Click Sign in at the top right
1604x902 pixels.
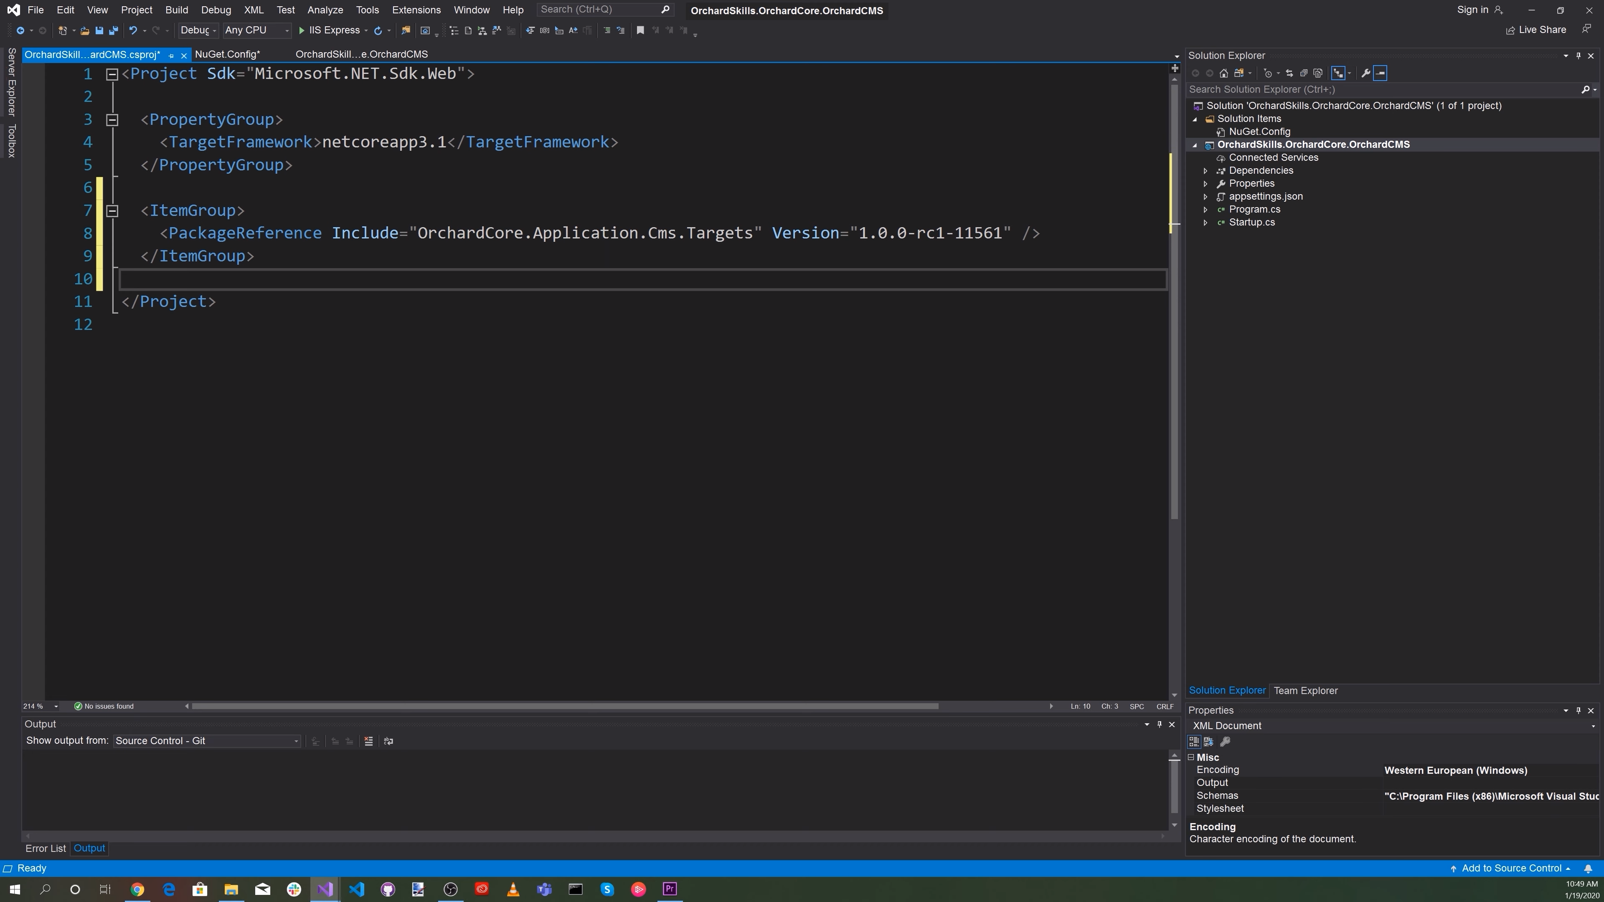pos(1480,10)
